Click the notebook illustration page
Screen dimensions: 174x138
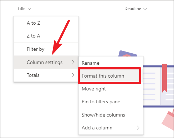pyautogui.click(x=152, y=87)
